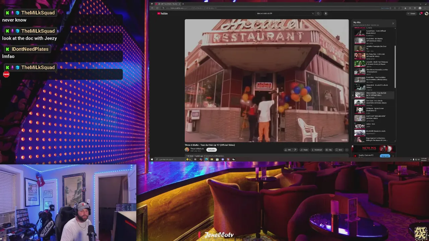Click TheMiLkSquad username above 'never know'
The image size is (429, 241).
(x=38, y=13)
